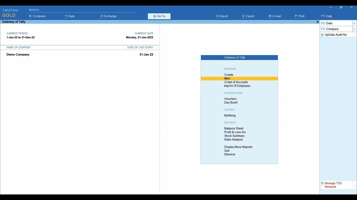
Task: Expand the arrow beside Manage TSS Renewal
Action: tap(354, 185)
